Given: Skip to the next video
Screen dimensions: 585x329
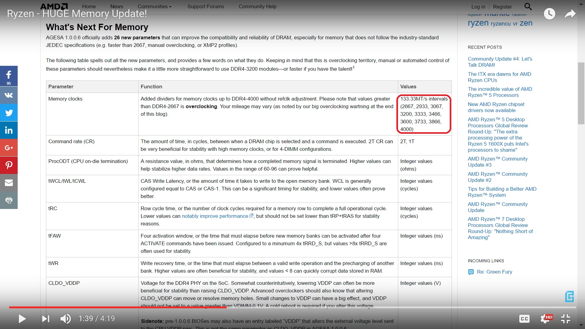Looking at the screenshot, I should click(46, 319).
